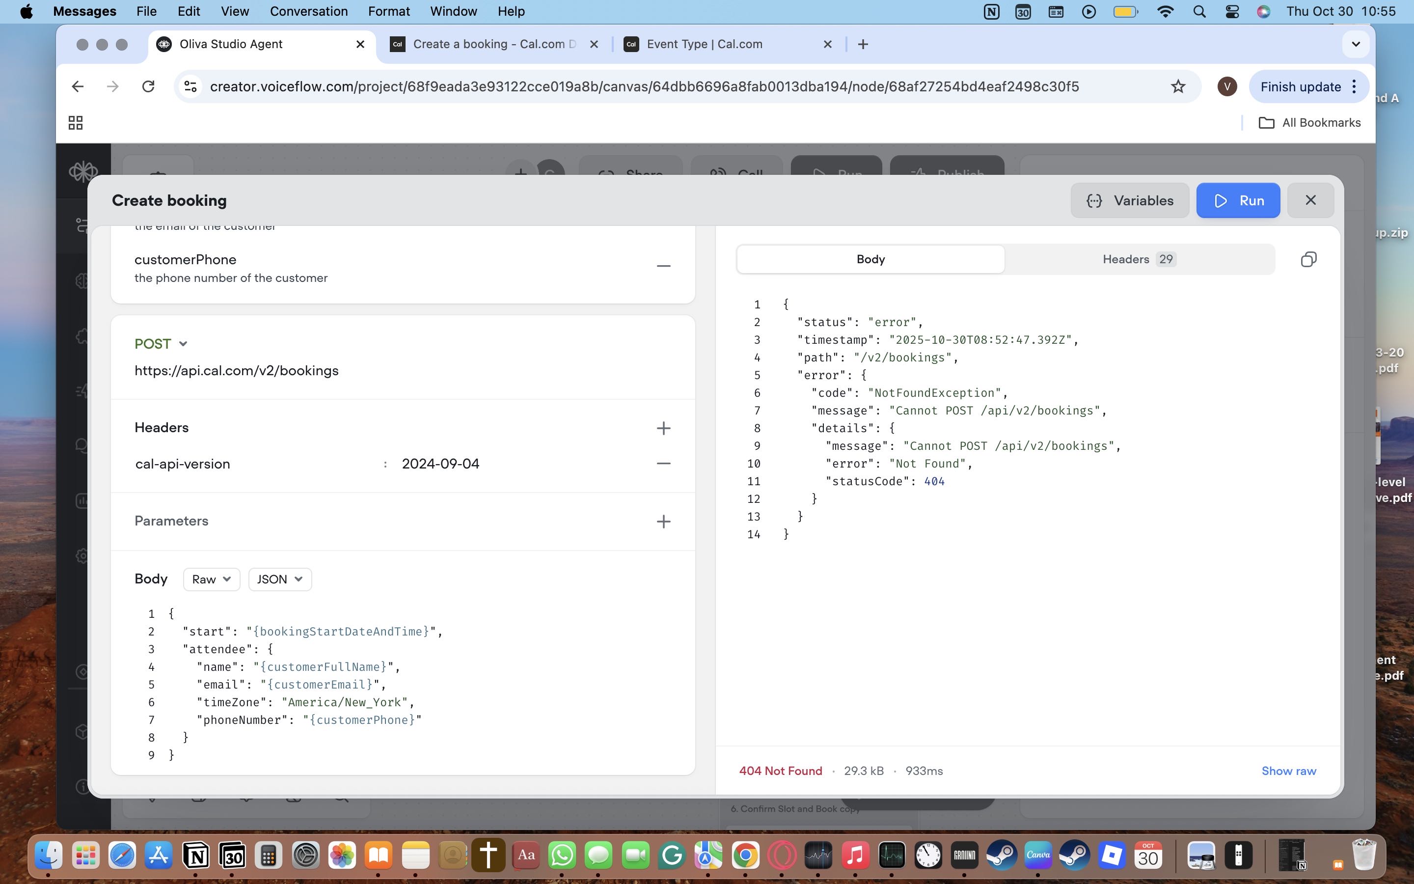Bookmark this page with star icon
The height and width of the screenshot is (884, 1414).
(1178, 86)
